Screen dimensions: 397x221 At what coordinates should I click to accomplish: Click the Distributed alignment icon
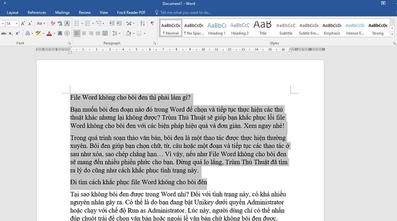tap(105, 33)
